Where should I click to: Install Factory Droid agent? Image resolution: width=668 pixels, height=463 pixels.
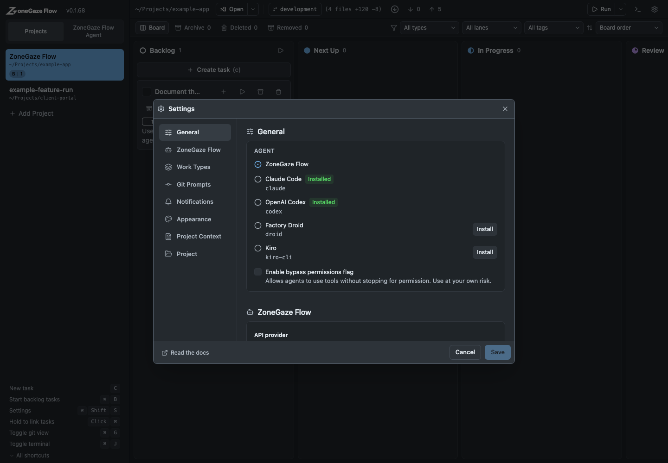pos(485,229)
